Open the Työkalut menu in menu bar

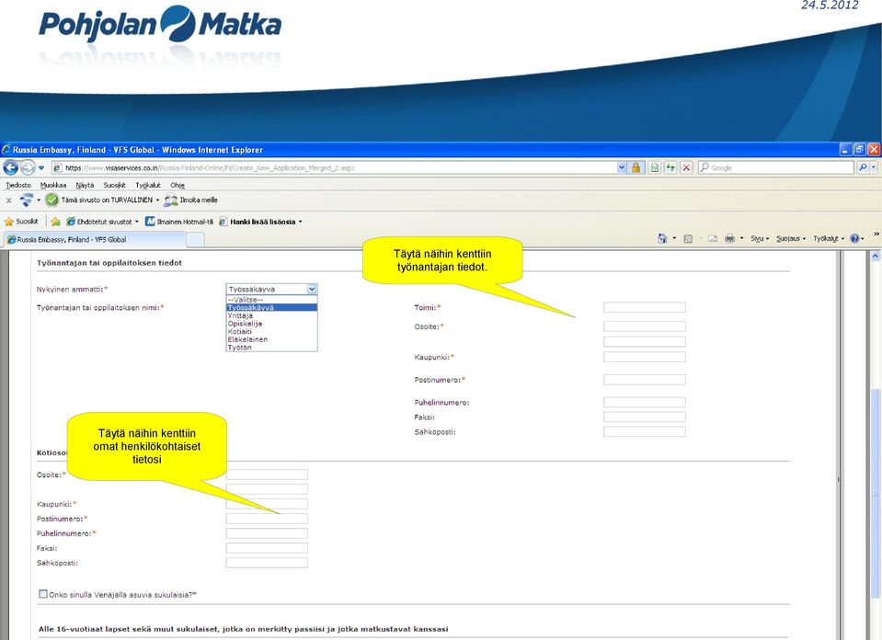point(148,185)
